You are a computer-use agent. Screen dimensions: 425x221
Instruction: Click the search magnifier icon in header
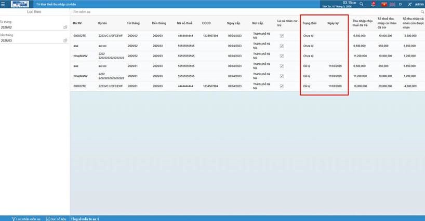(x=362, y=4)
